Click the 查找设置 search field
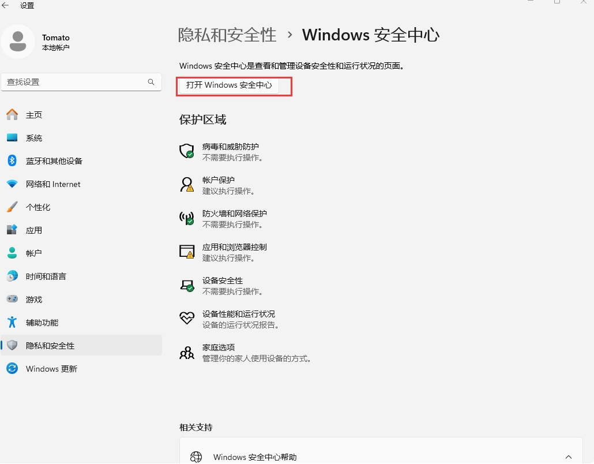Screen dimensions: 594x464 81,82
